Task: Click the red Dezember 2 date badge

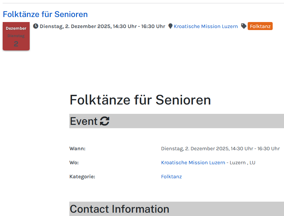Action: click(x=16, y=36)
